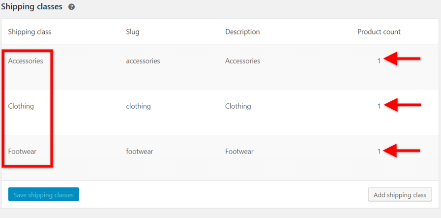Click the Accessories description cell

click(x=242, y=61)
